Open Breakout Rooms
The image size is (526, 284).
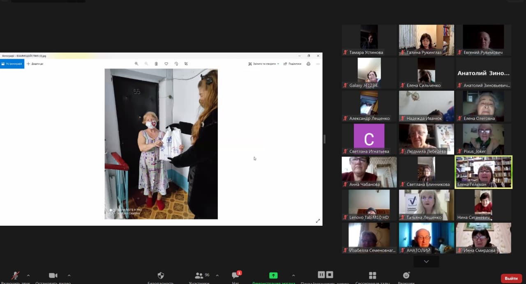point(372,276)
